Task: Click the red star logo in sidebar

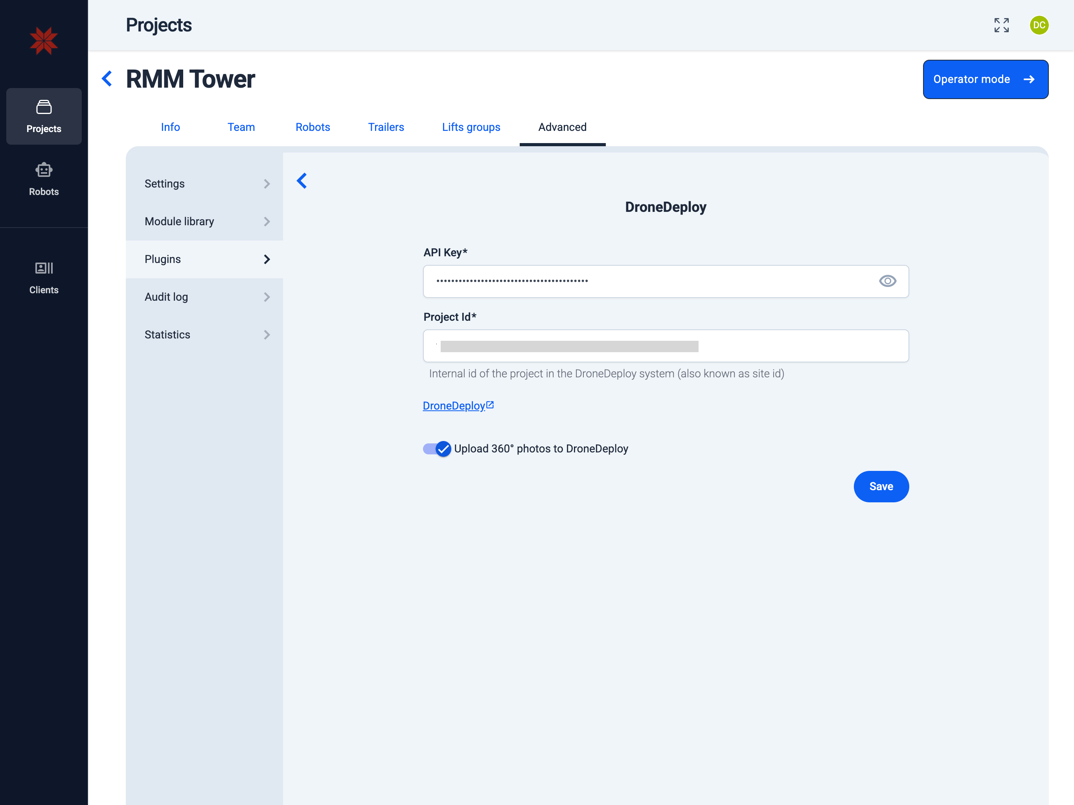Action: [44, 41]
